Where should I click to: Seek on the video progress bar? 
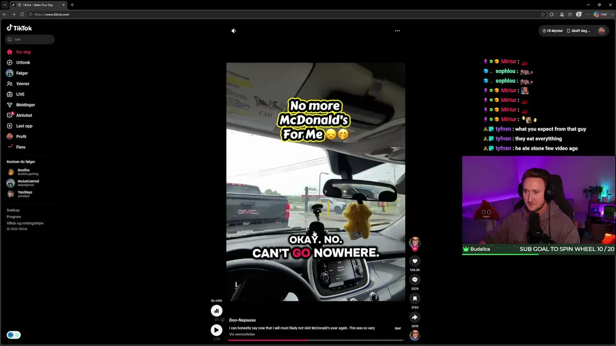(x=316, y=340)
